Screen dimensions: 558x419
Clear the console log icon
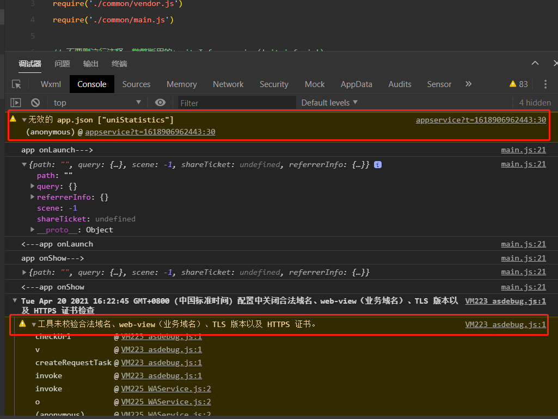click(35, 103)
